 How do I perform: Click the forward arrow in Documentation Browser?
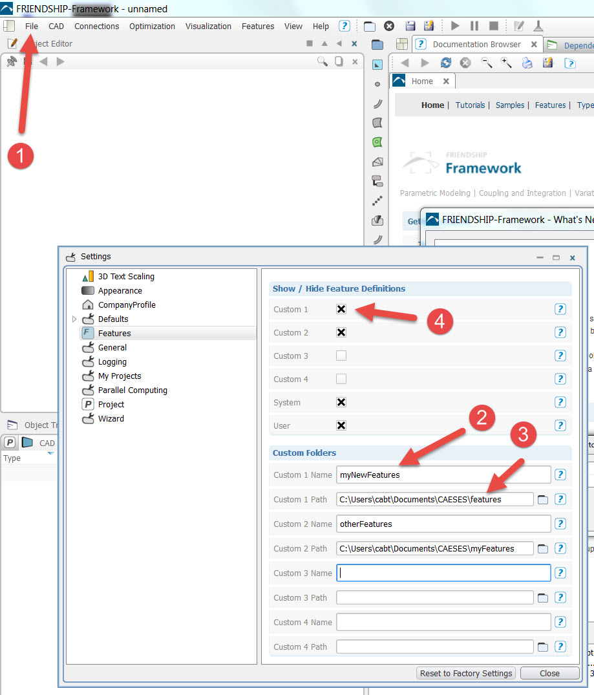tap(425, 63)
